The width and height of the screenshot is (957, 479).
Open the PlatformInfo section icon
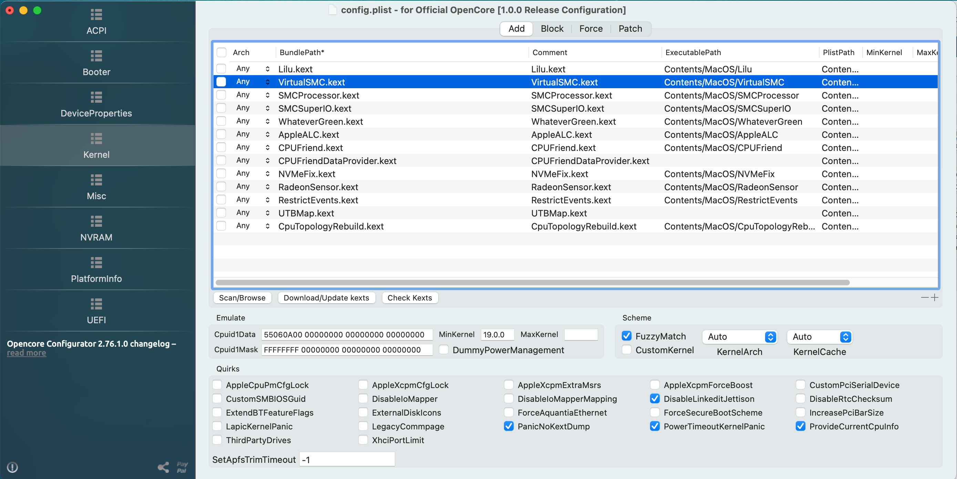tap(96, 263)
